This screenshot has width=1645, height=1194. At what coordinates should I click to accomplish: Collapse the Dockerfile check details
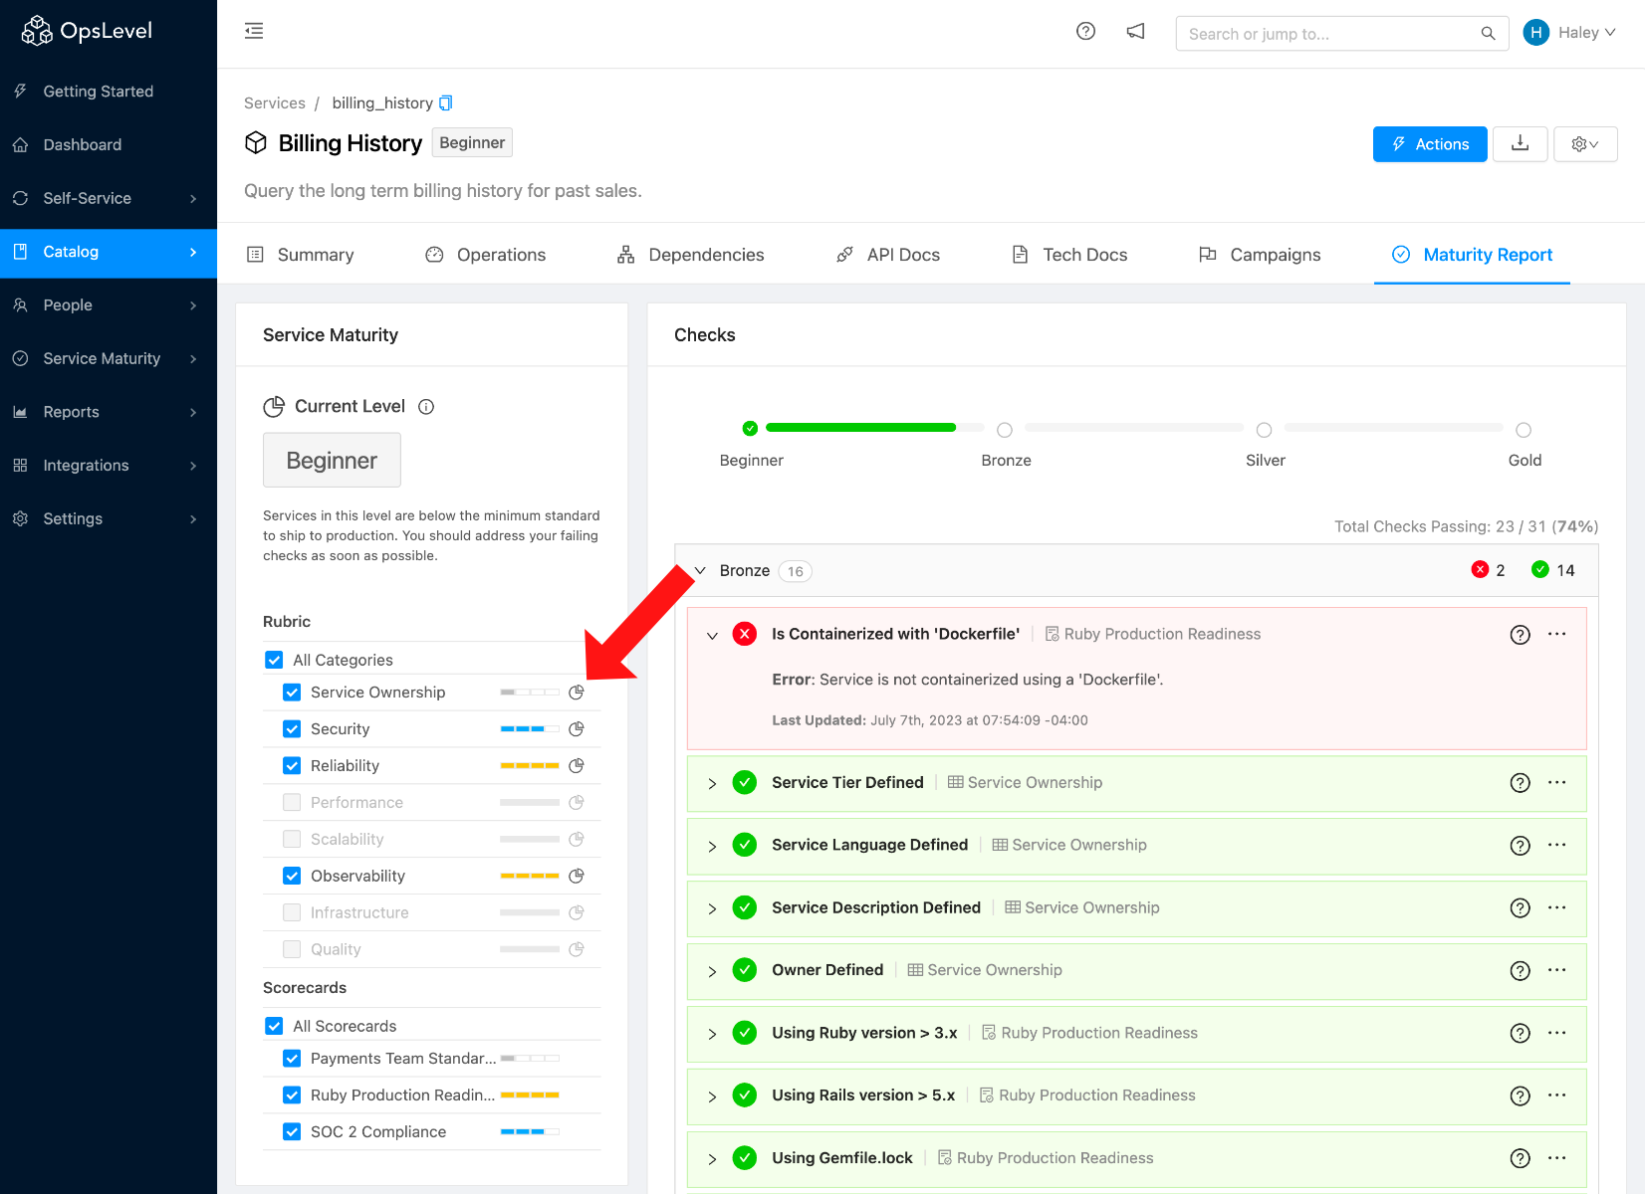[712, 636]
